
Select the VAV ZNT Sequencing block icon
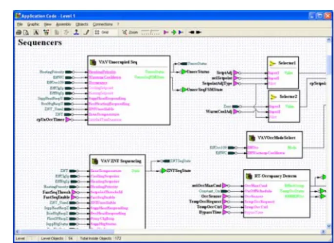tap(95, 161)
